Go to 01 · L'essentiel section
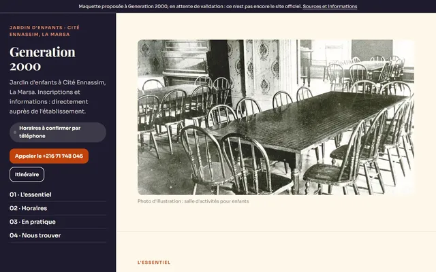This screenshot has width=436, height=272. point(58,194)
